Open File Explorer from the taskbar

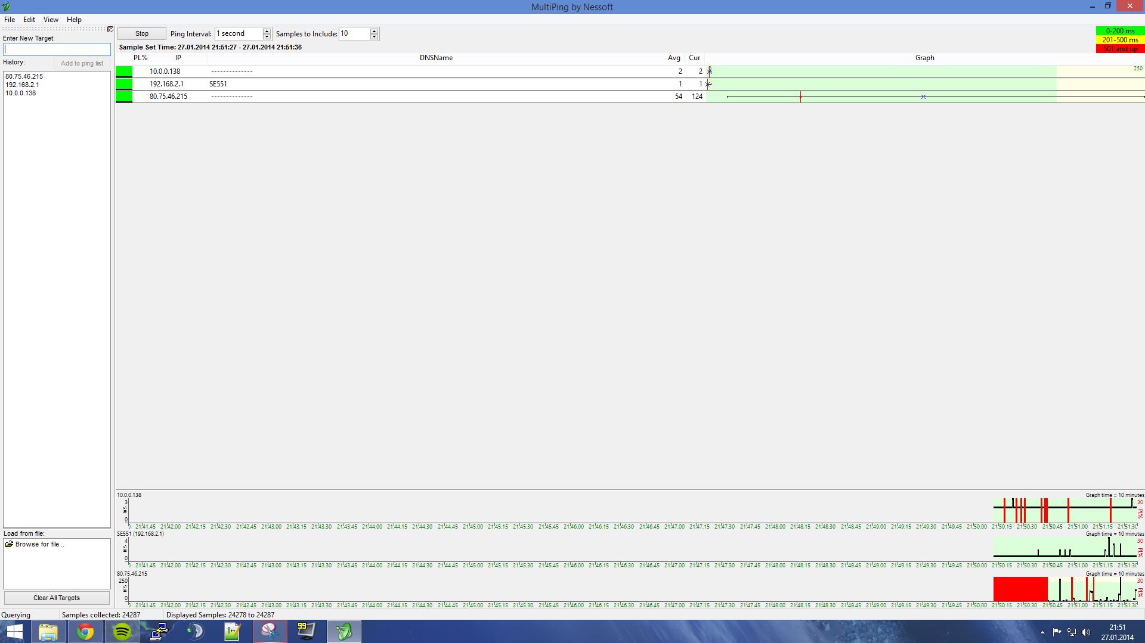click(x=48, y=632)
